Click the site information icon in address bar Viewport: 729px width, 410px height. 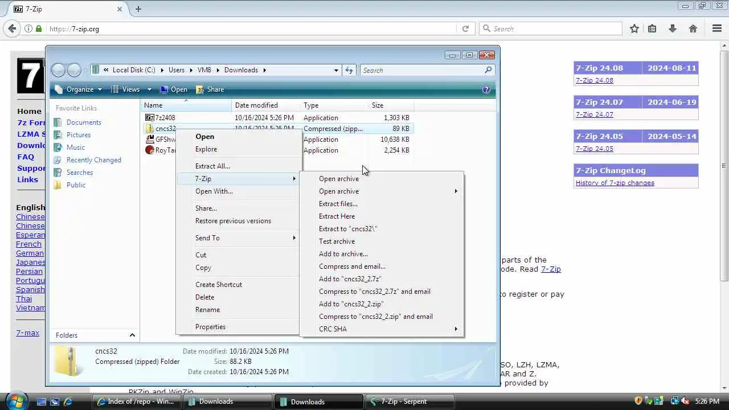click(x=28, y=28)
